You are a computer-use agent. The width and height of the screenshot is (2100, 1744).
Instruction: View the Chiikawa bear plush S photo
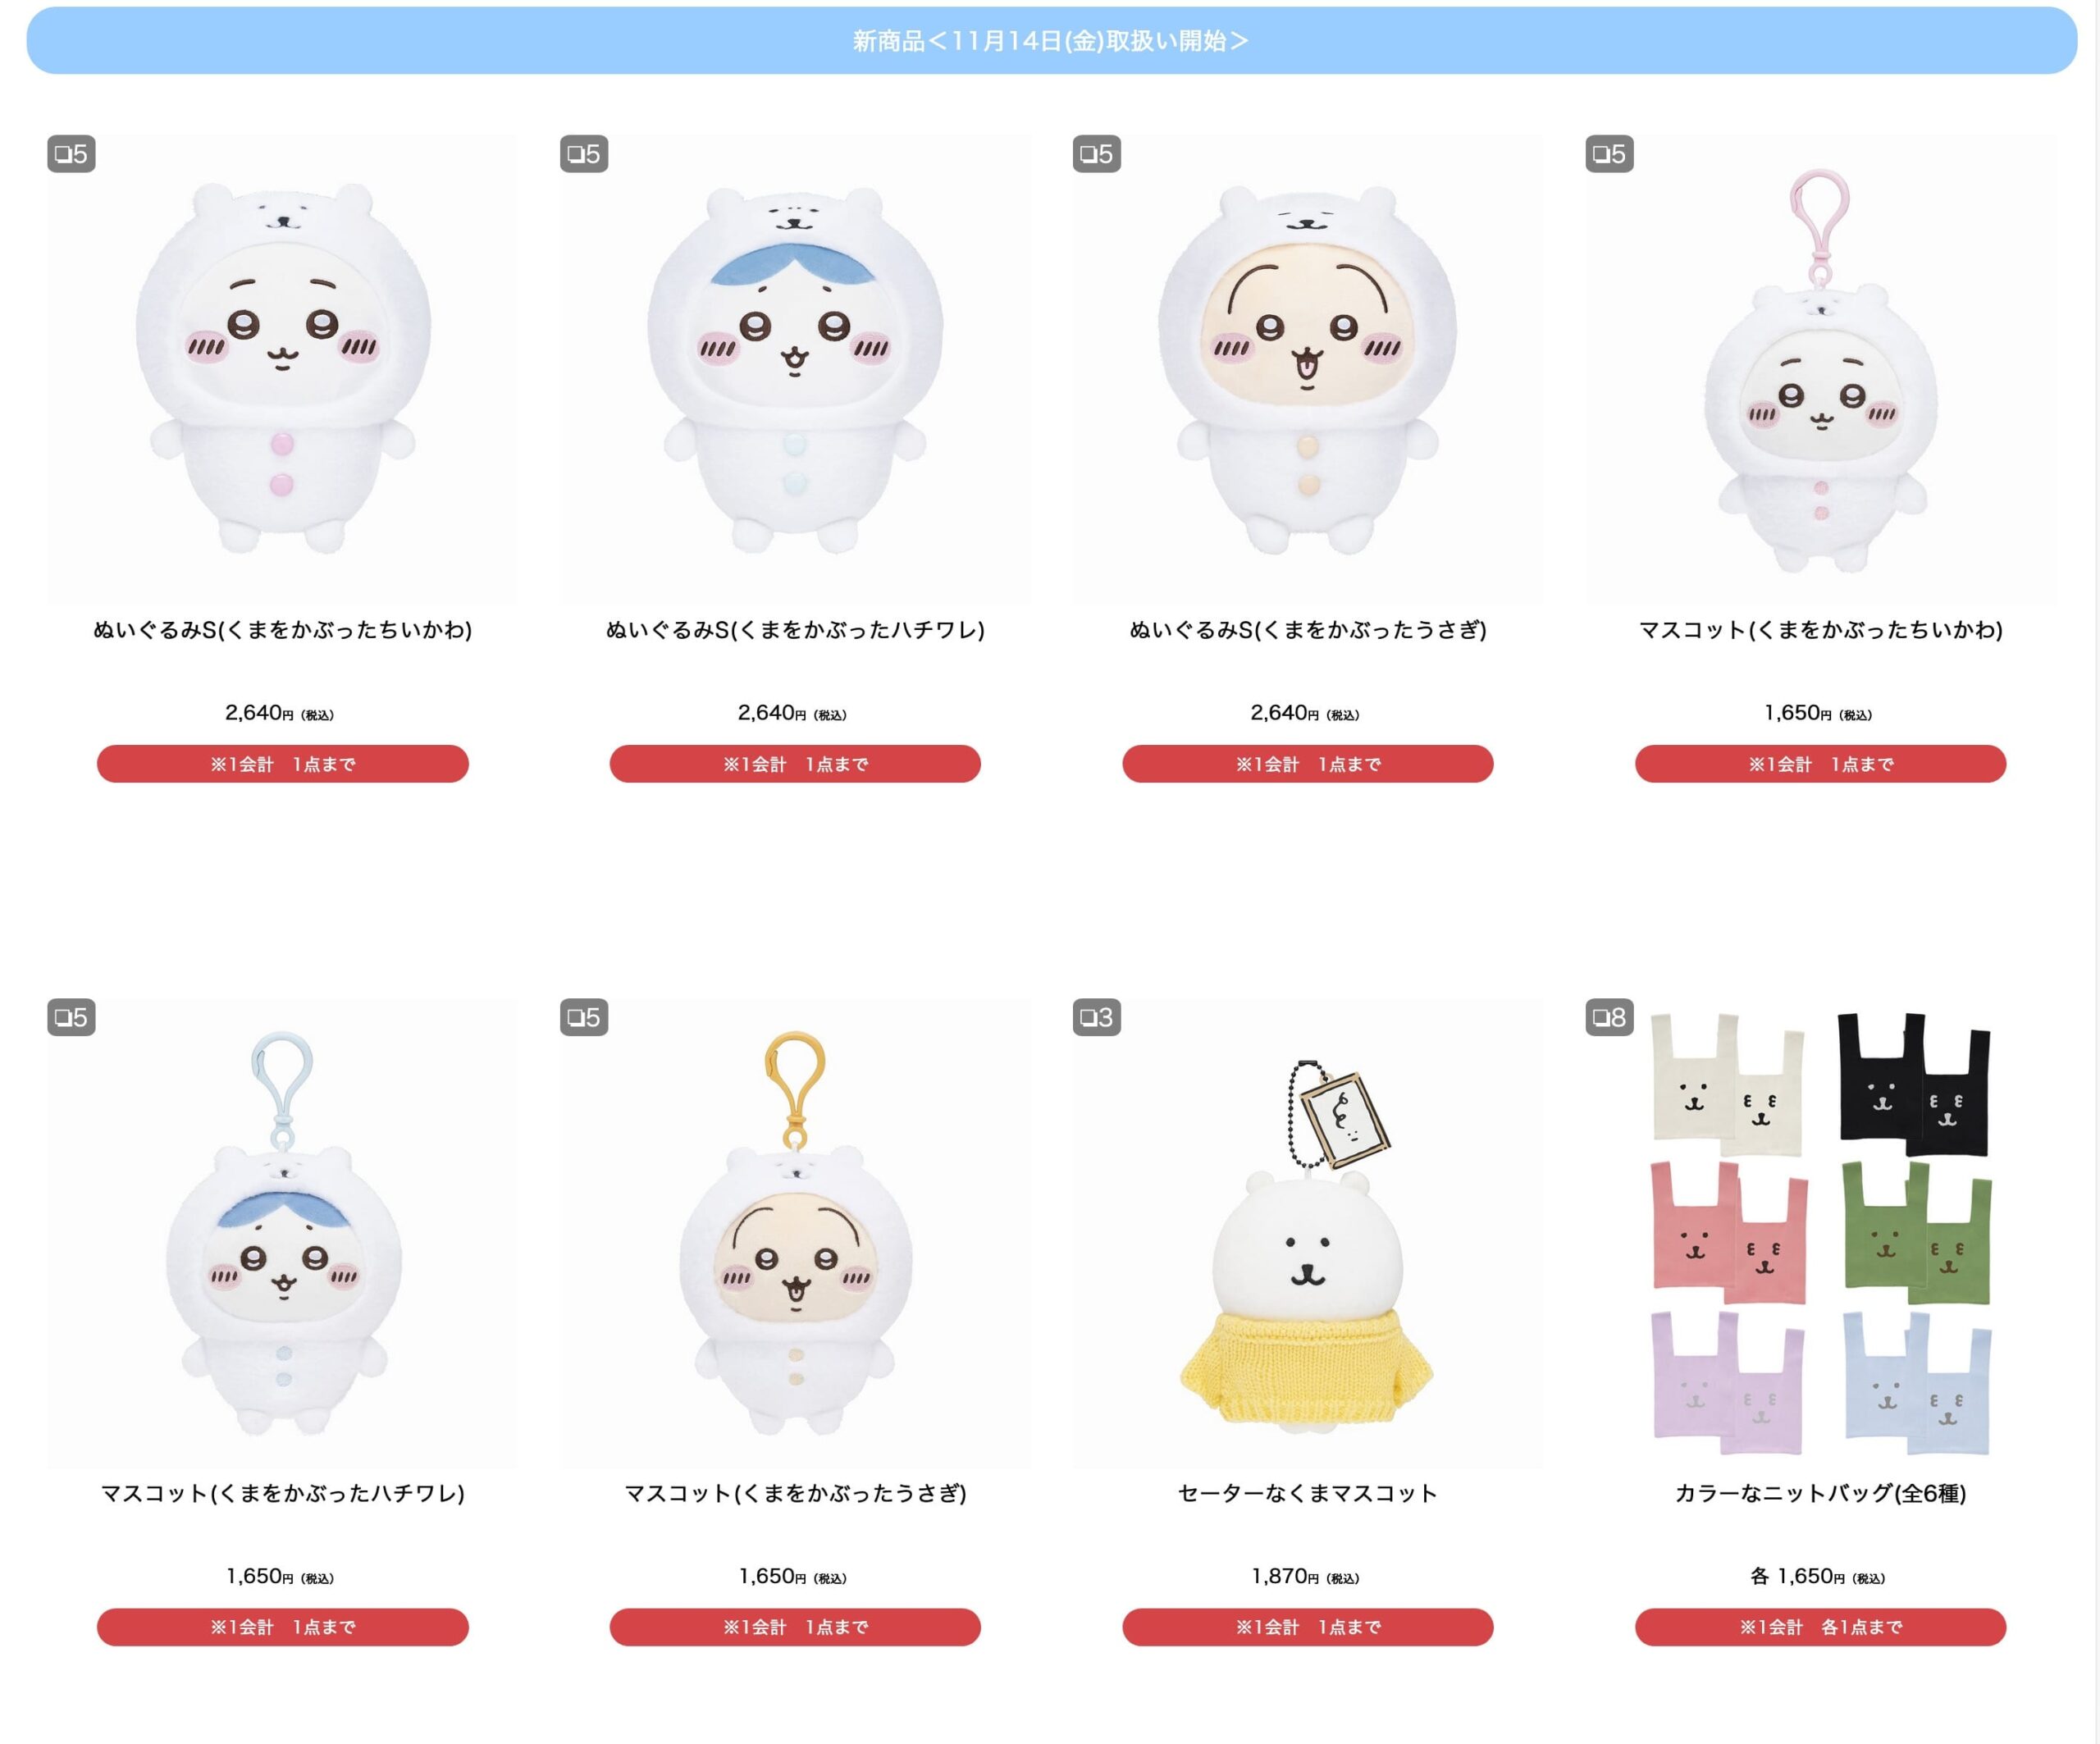click(x=282, y=368)
